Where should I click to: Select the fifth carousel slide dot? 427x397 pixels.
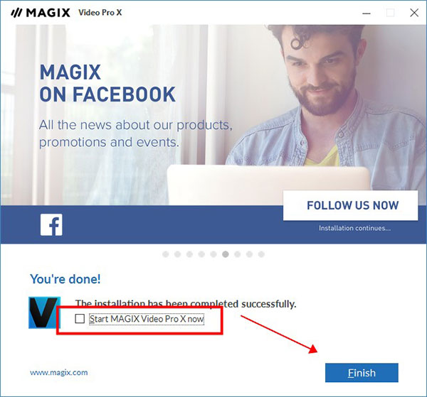tap(213, 254)
